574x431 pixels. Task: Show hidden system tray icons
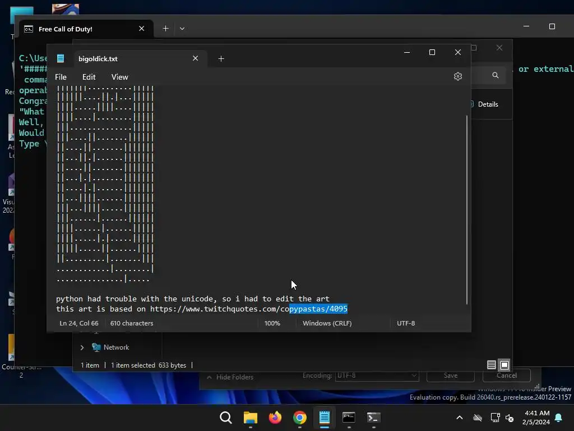point(460,418)
